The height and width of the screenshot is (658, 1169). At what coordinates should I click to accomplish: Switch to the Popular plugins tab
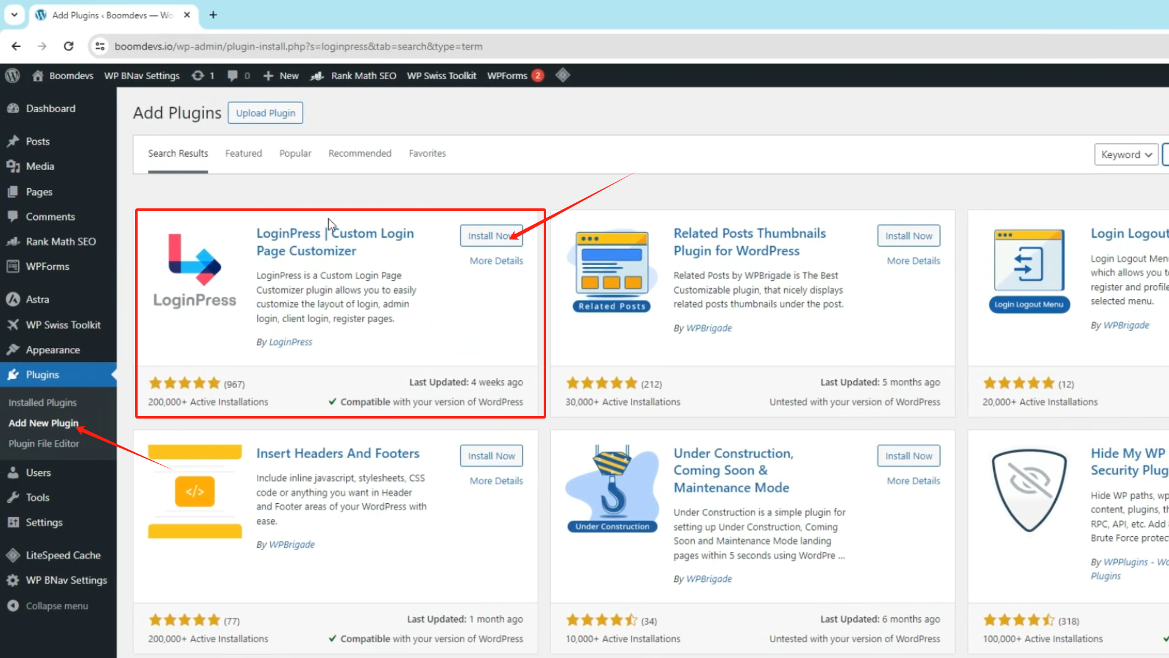295,154
